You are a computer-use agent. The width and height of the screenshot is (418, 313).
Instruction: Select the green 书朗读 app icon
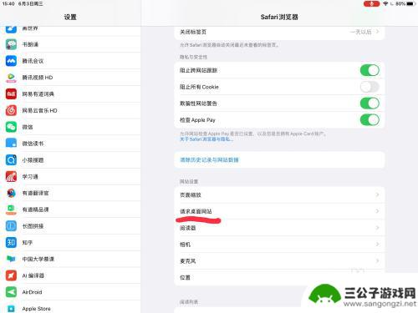coord(11,44)
